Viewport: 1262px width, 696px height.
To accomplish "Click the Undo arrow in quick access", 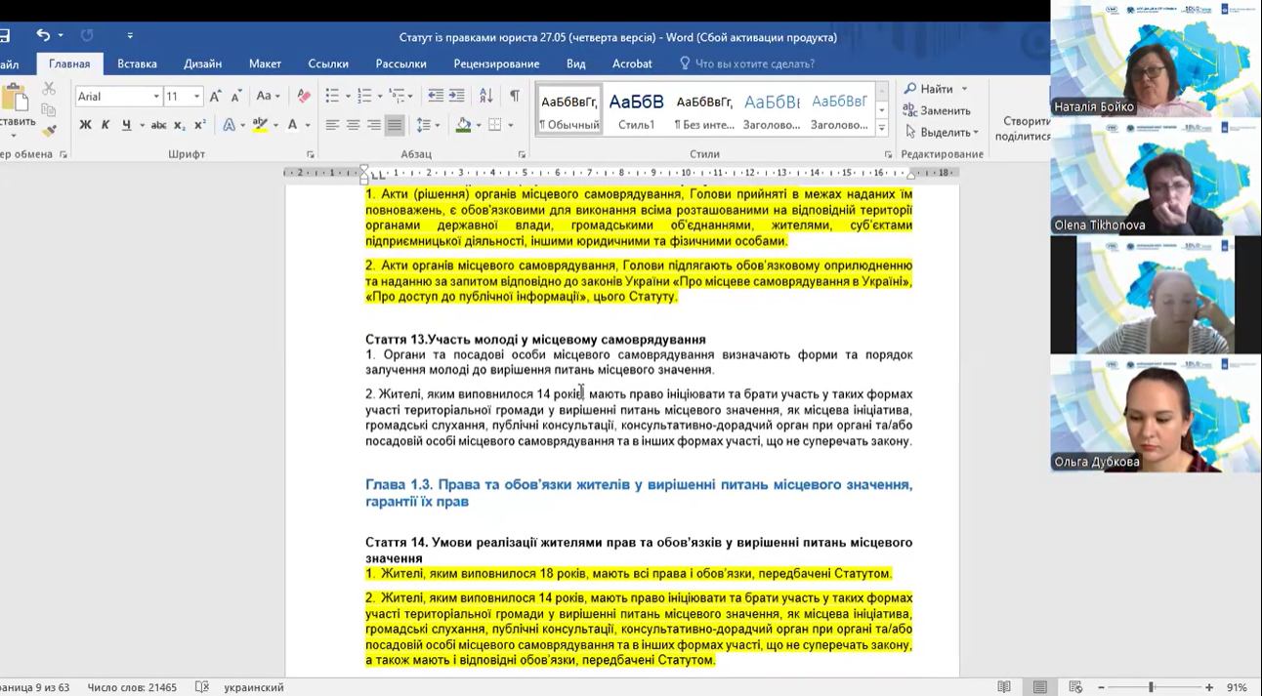I will click(x=43, y=36).
